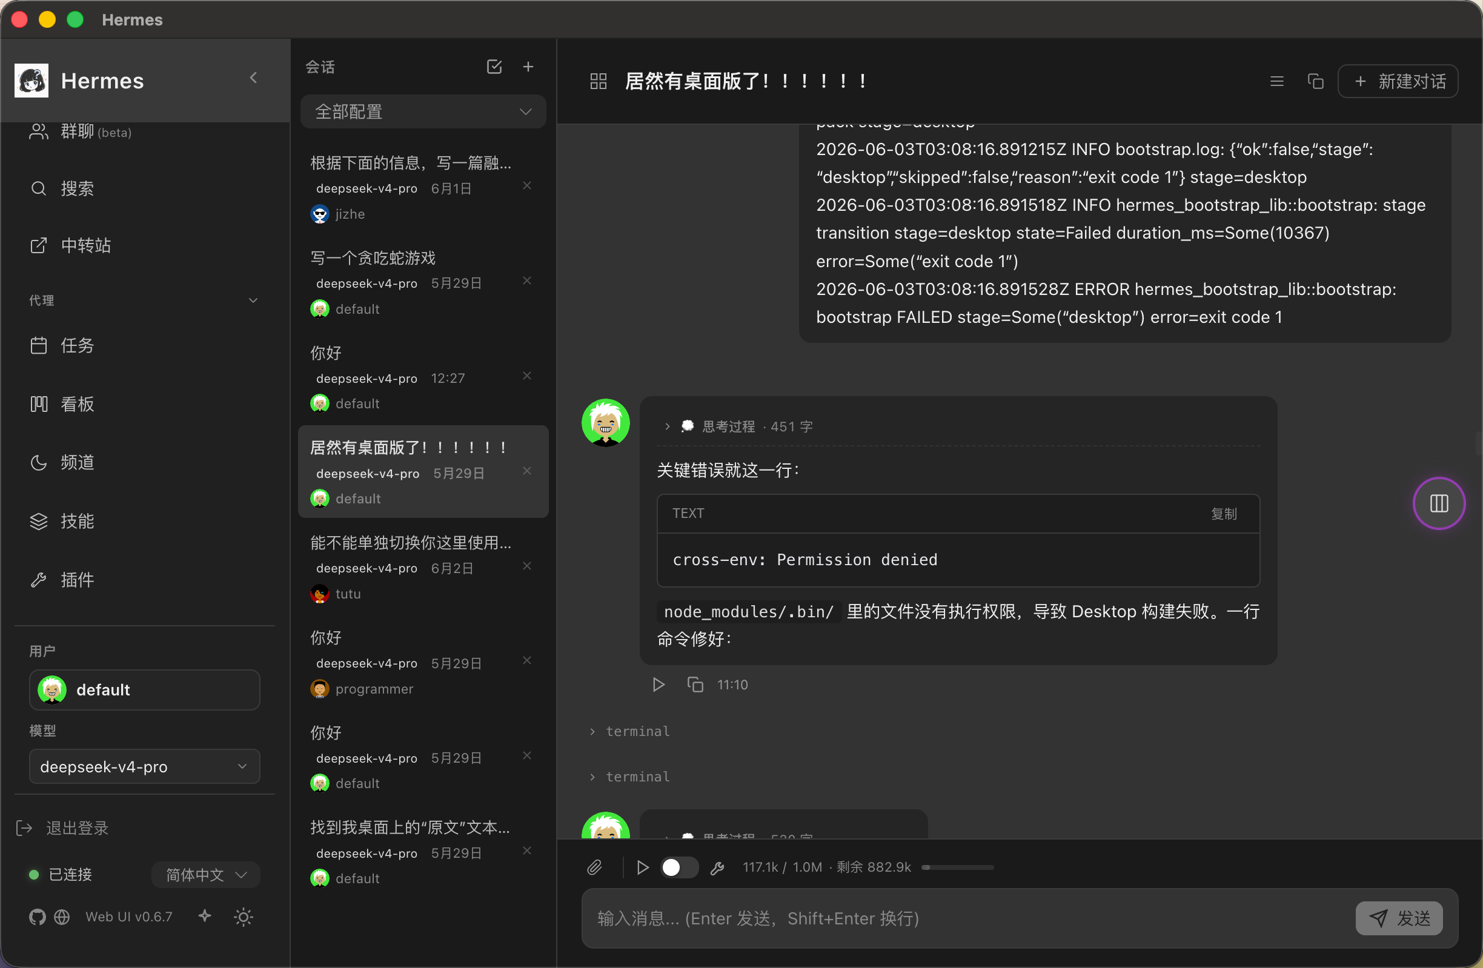This screenshot has height=968, width=1483.
Task: Open the default user selector
Action: tap(145, 689)
